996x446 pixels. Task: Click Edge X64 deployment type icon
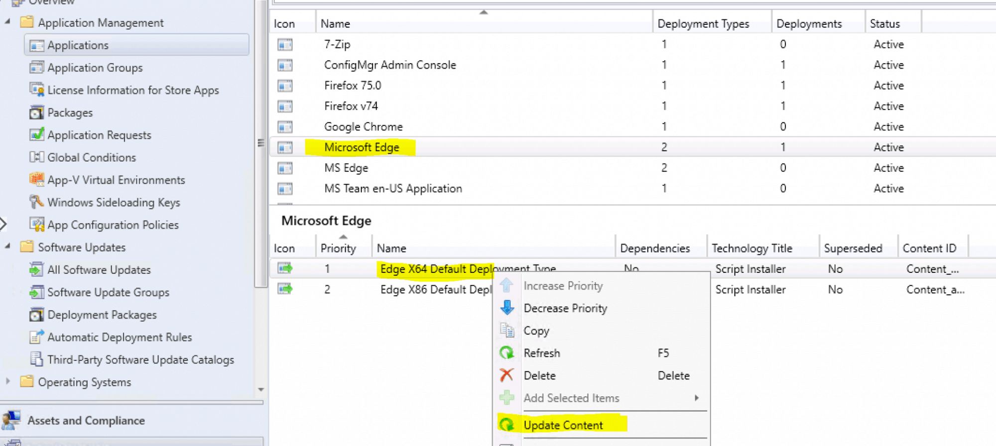point(285,268)
